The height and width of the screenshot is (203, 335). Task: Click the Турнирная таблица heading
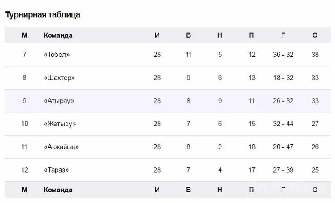[43, 15]
